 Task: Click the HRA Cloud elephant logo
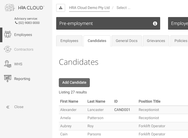10,8
